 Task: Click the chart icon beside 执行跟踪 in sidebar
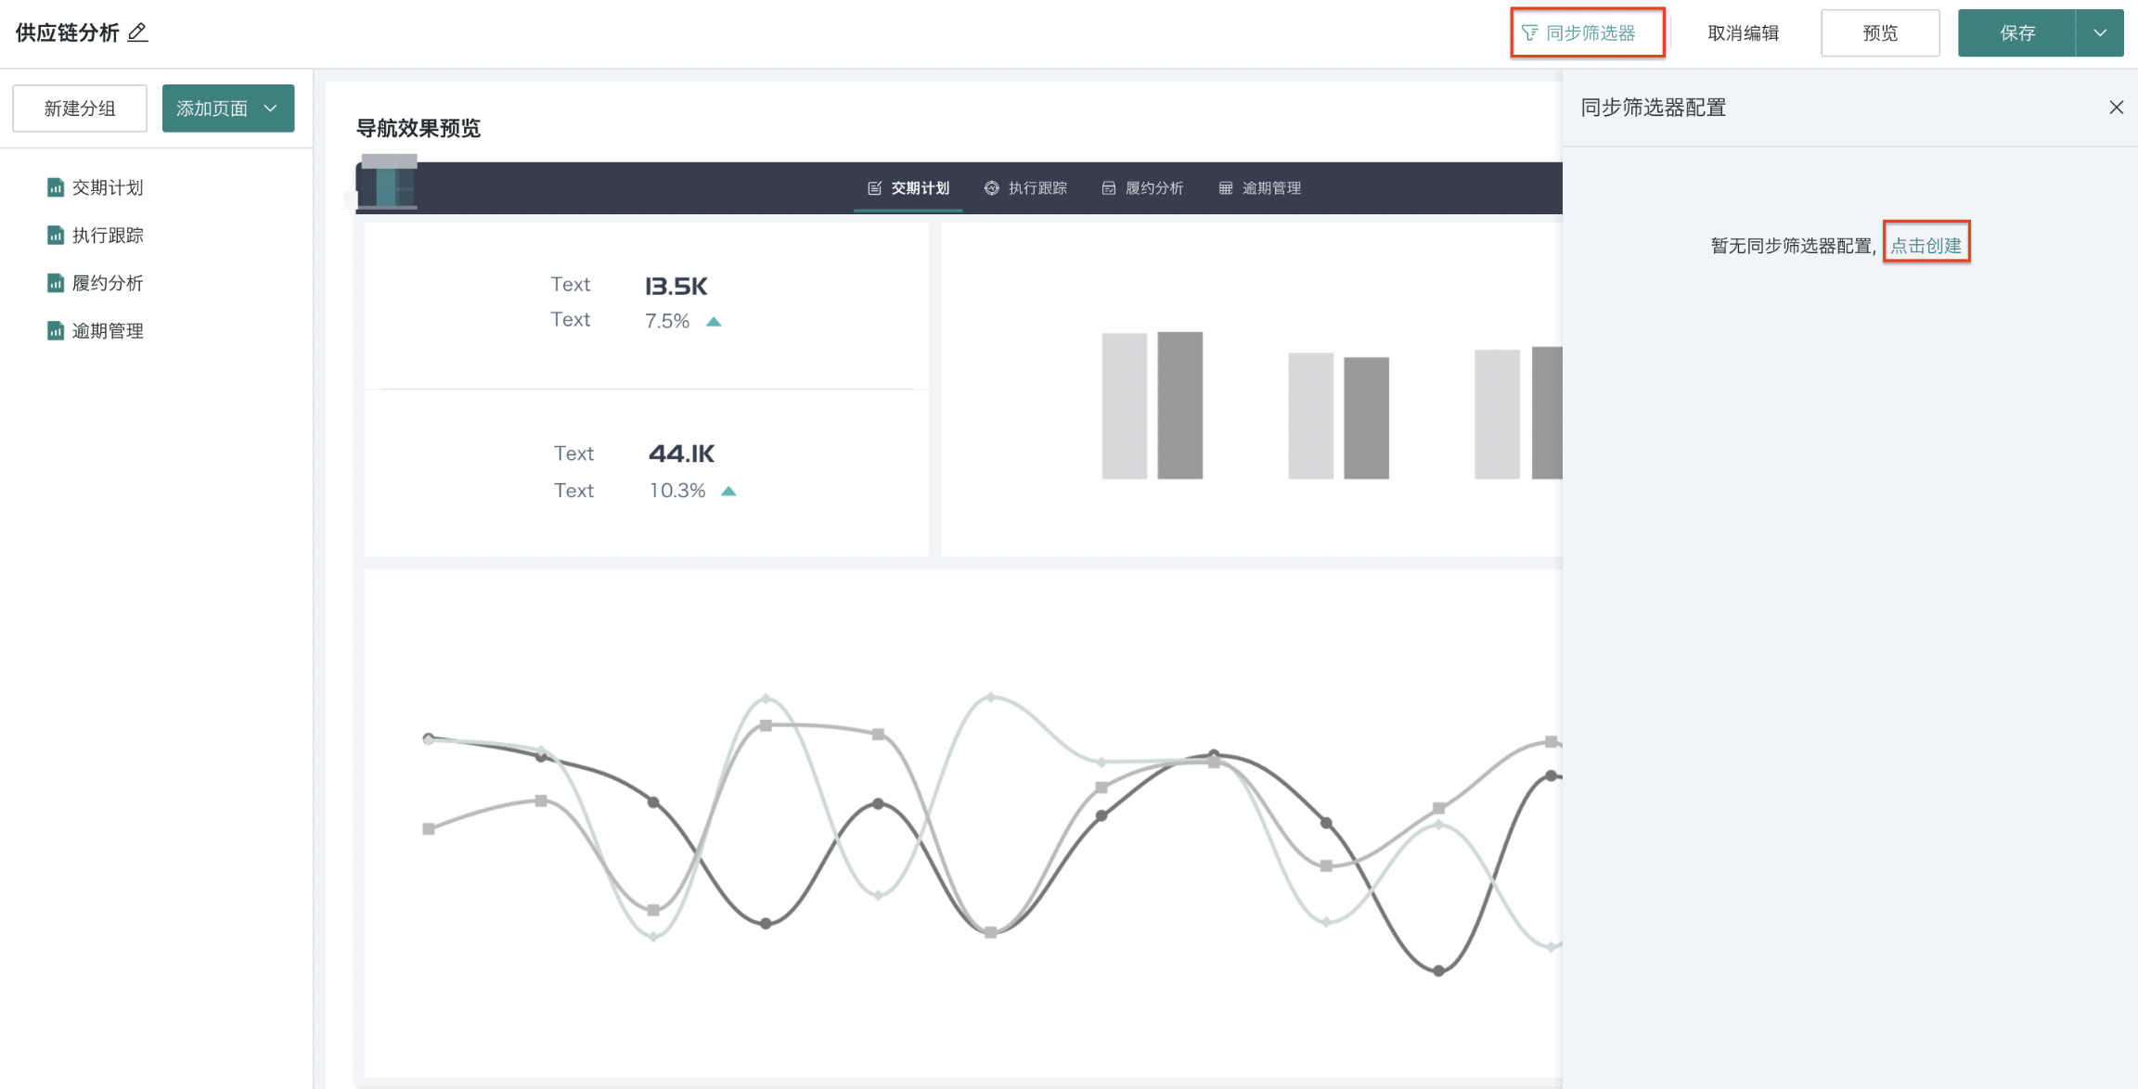click(56, 236)
